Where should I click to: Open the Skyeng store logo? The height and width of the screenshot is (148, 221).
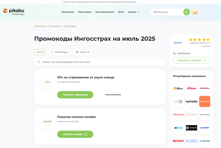tap(205, 141)
